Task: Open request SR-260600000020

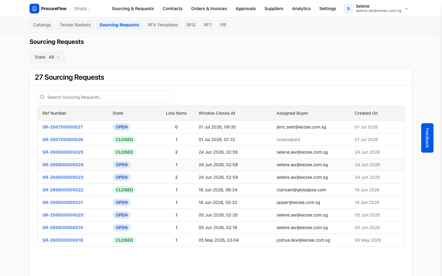Action: point(63,215)
